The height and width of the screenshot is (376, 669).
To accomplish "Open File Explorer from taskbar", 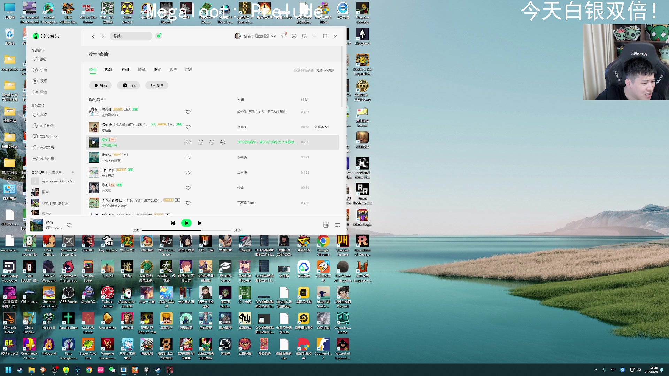I will (x=31, y=370).
